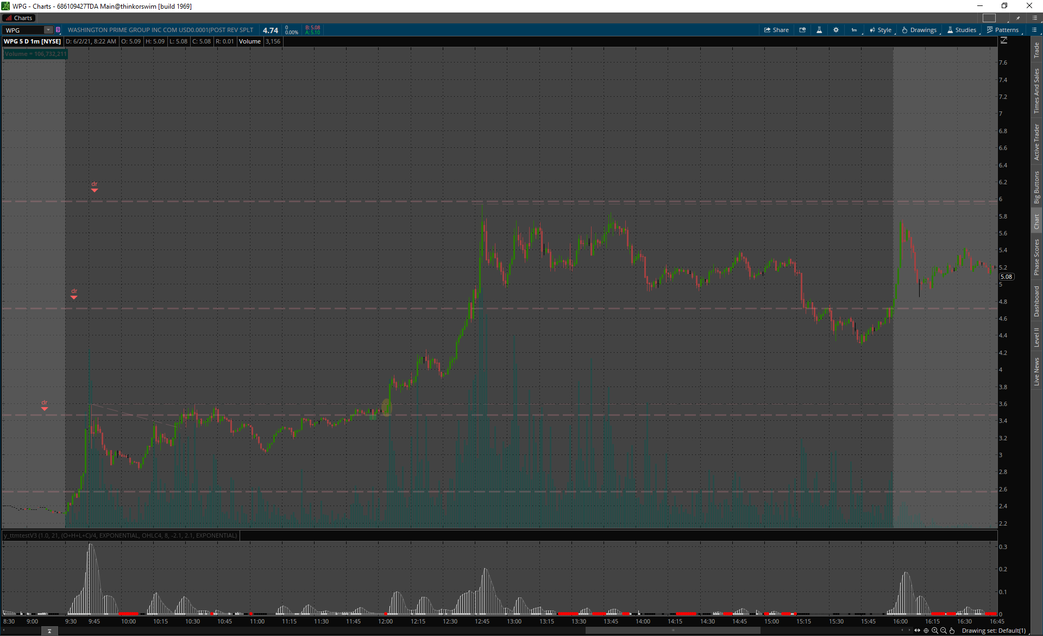Click the Share chart button
1043x636 pixels.
[776, 30]
